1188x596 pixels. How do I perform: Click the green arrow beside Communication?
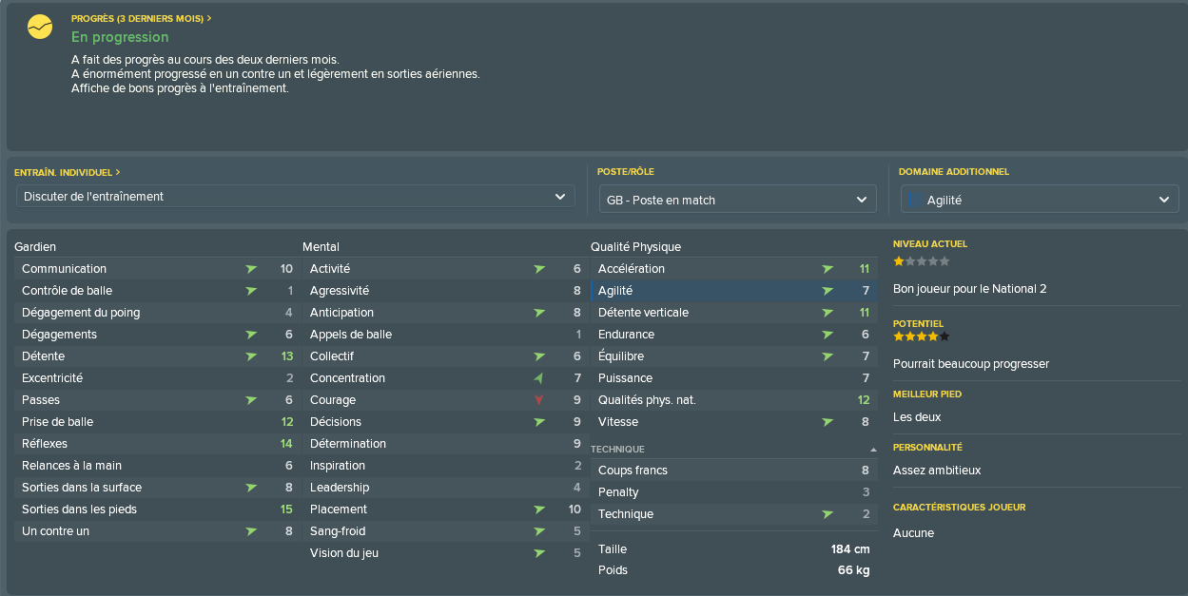(x=251, y=269)
